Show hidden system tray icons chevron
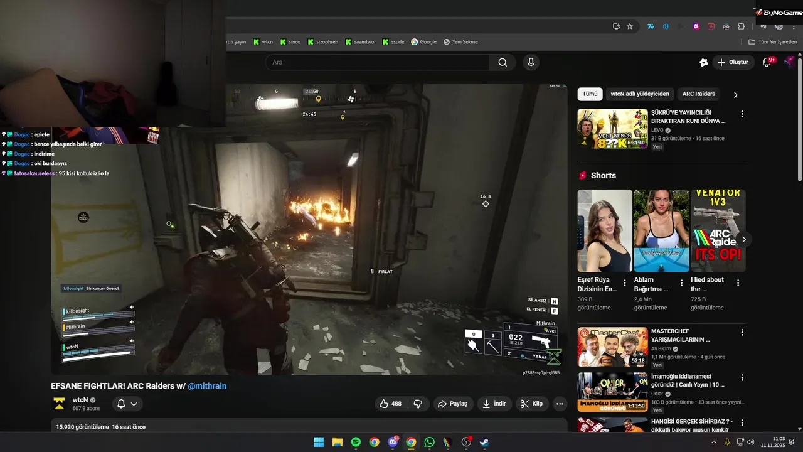Image resolution: width=803 pixels, height=452 pixels. point(713,442)
